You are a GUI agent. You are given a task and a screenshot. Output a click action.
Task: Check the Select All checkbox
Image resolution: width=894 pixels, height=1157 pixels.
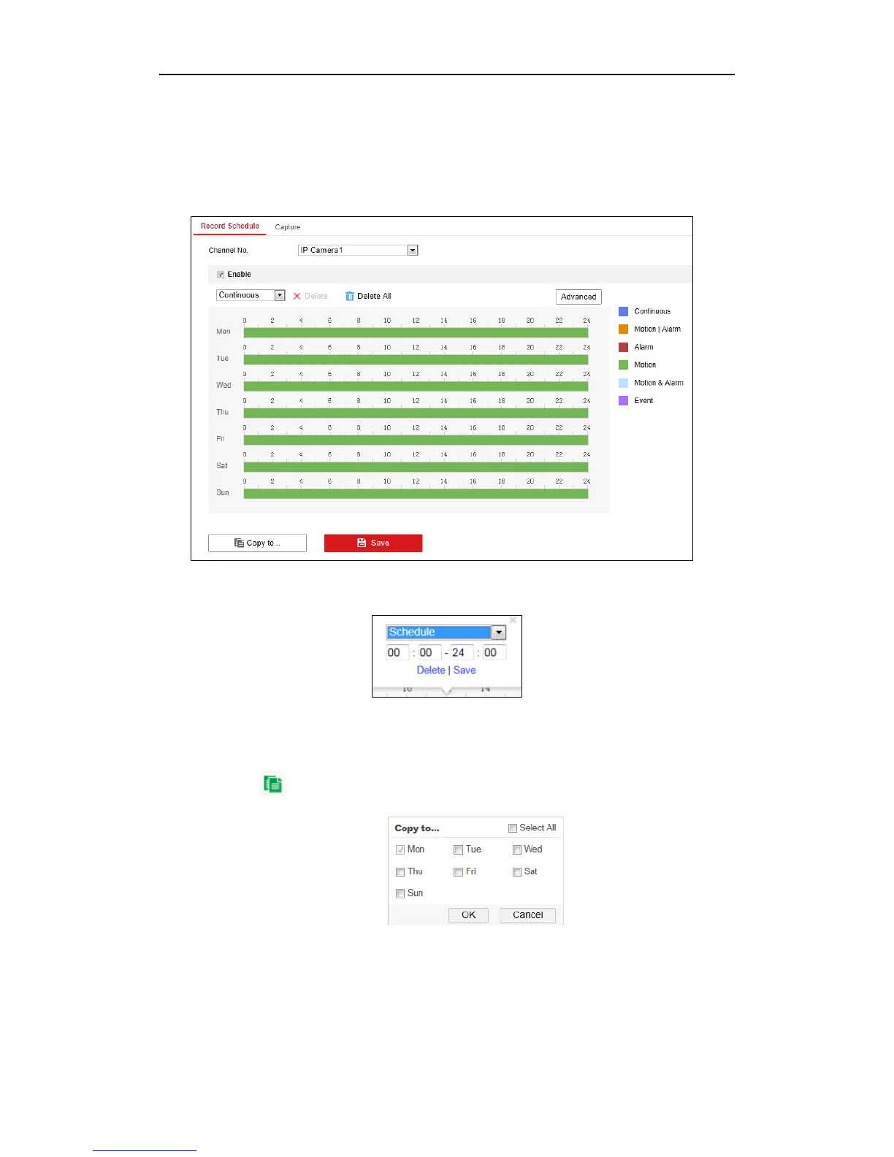pos(513,828)
